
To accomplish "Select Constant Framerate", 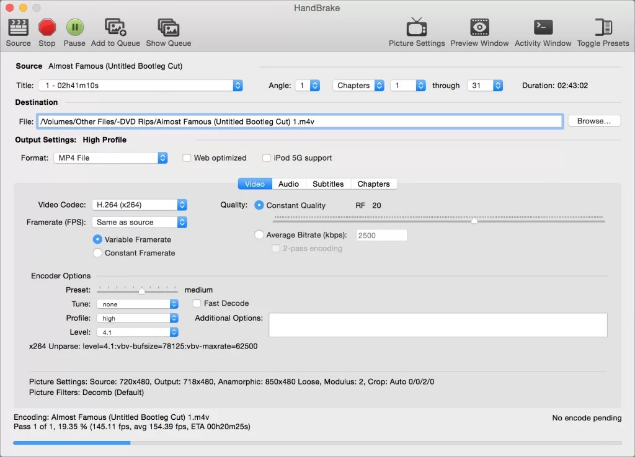I will 97,253.
